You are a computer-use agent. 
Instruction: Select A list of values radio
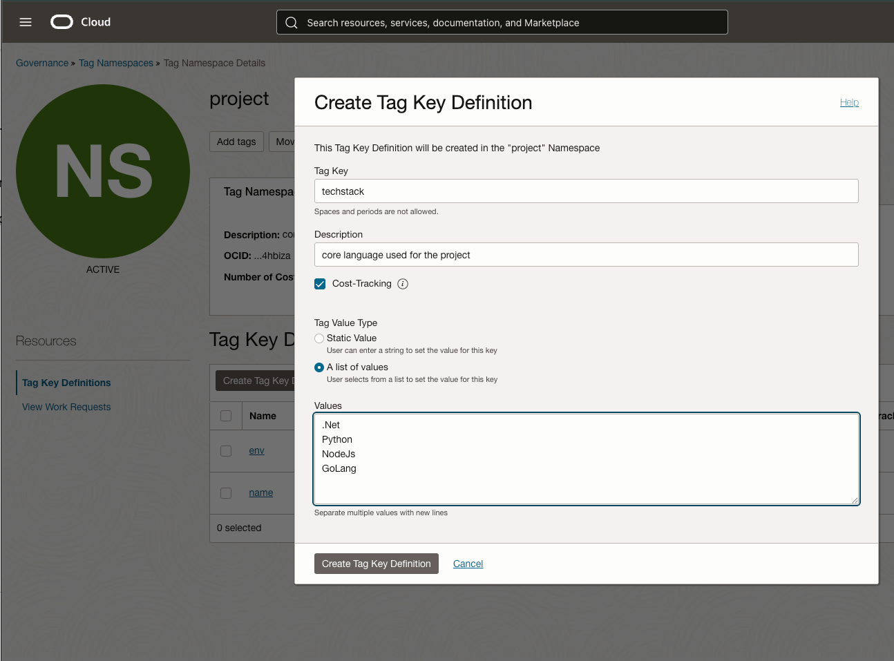[x=319, y=367]
